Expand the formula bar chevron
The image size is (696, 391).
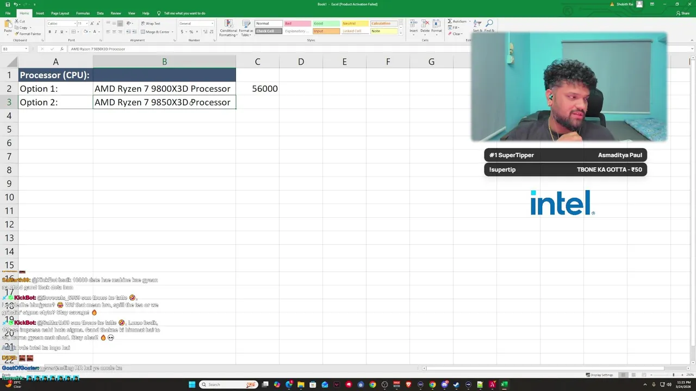(692, 49)
